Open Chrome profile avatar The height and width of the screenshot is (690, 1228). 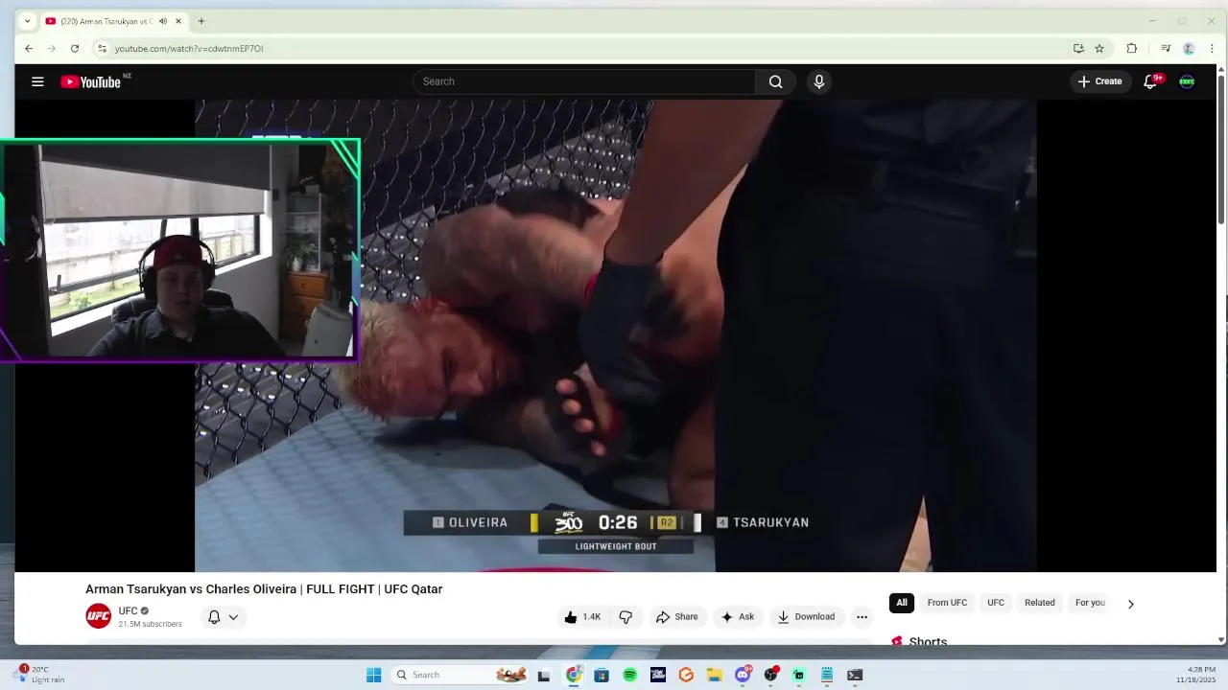pos(1189,48)
